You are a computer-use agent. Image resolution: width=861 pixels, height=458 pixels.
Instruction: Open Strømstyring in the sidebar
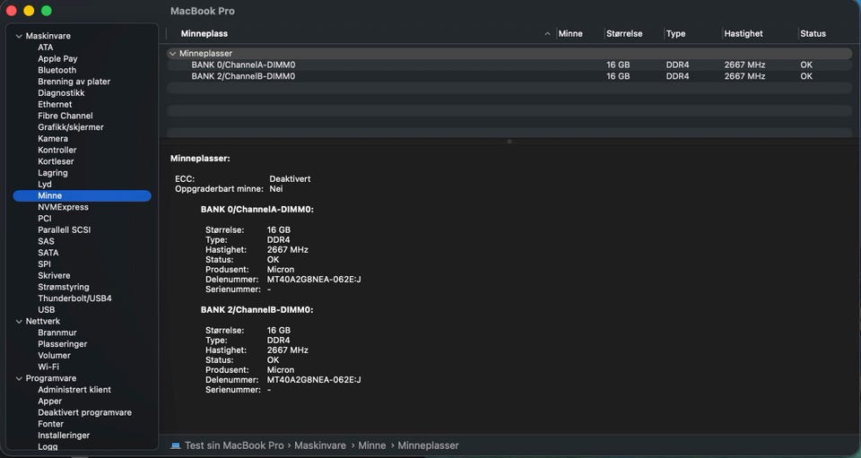pyautogui.click(x=64, y=287)
